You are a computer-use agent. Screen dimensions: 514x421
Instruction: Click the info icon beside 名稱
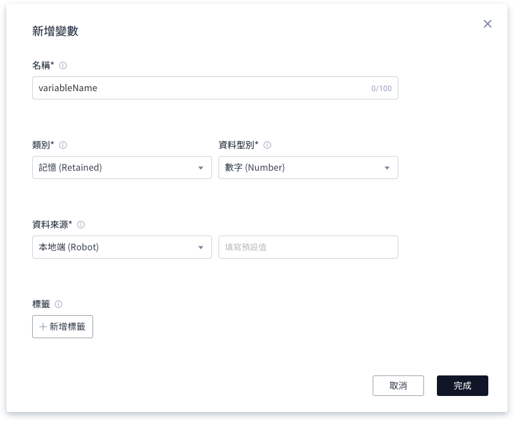(x=63, y=65)
